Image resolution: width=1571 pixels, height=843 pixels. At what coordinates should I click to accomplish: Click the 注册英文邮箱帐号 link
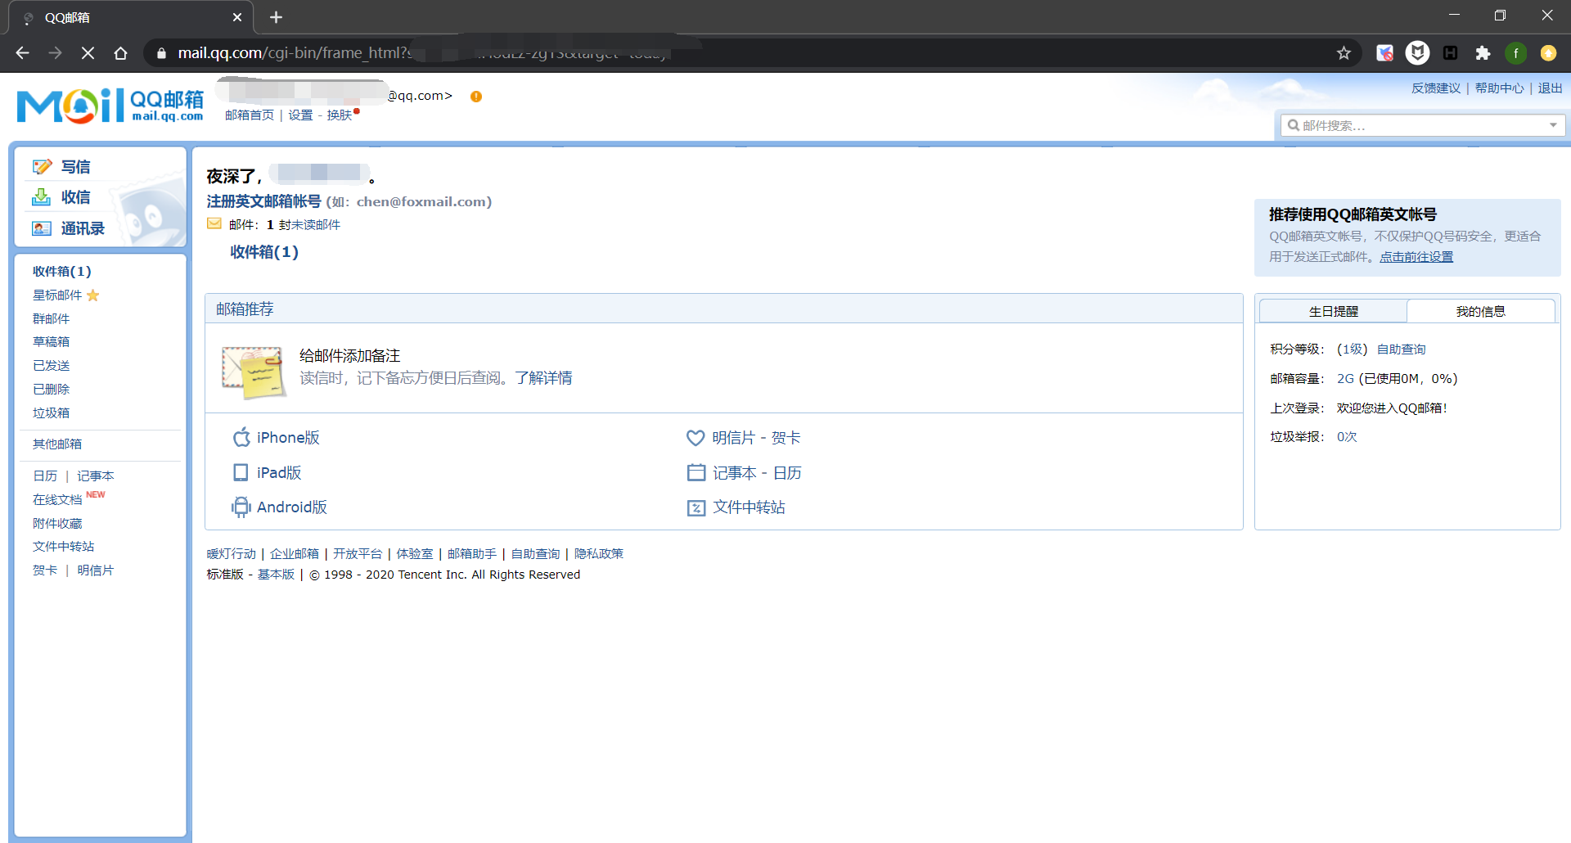point(263,201)
